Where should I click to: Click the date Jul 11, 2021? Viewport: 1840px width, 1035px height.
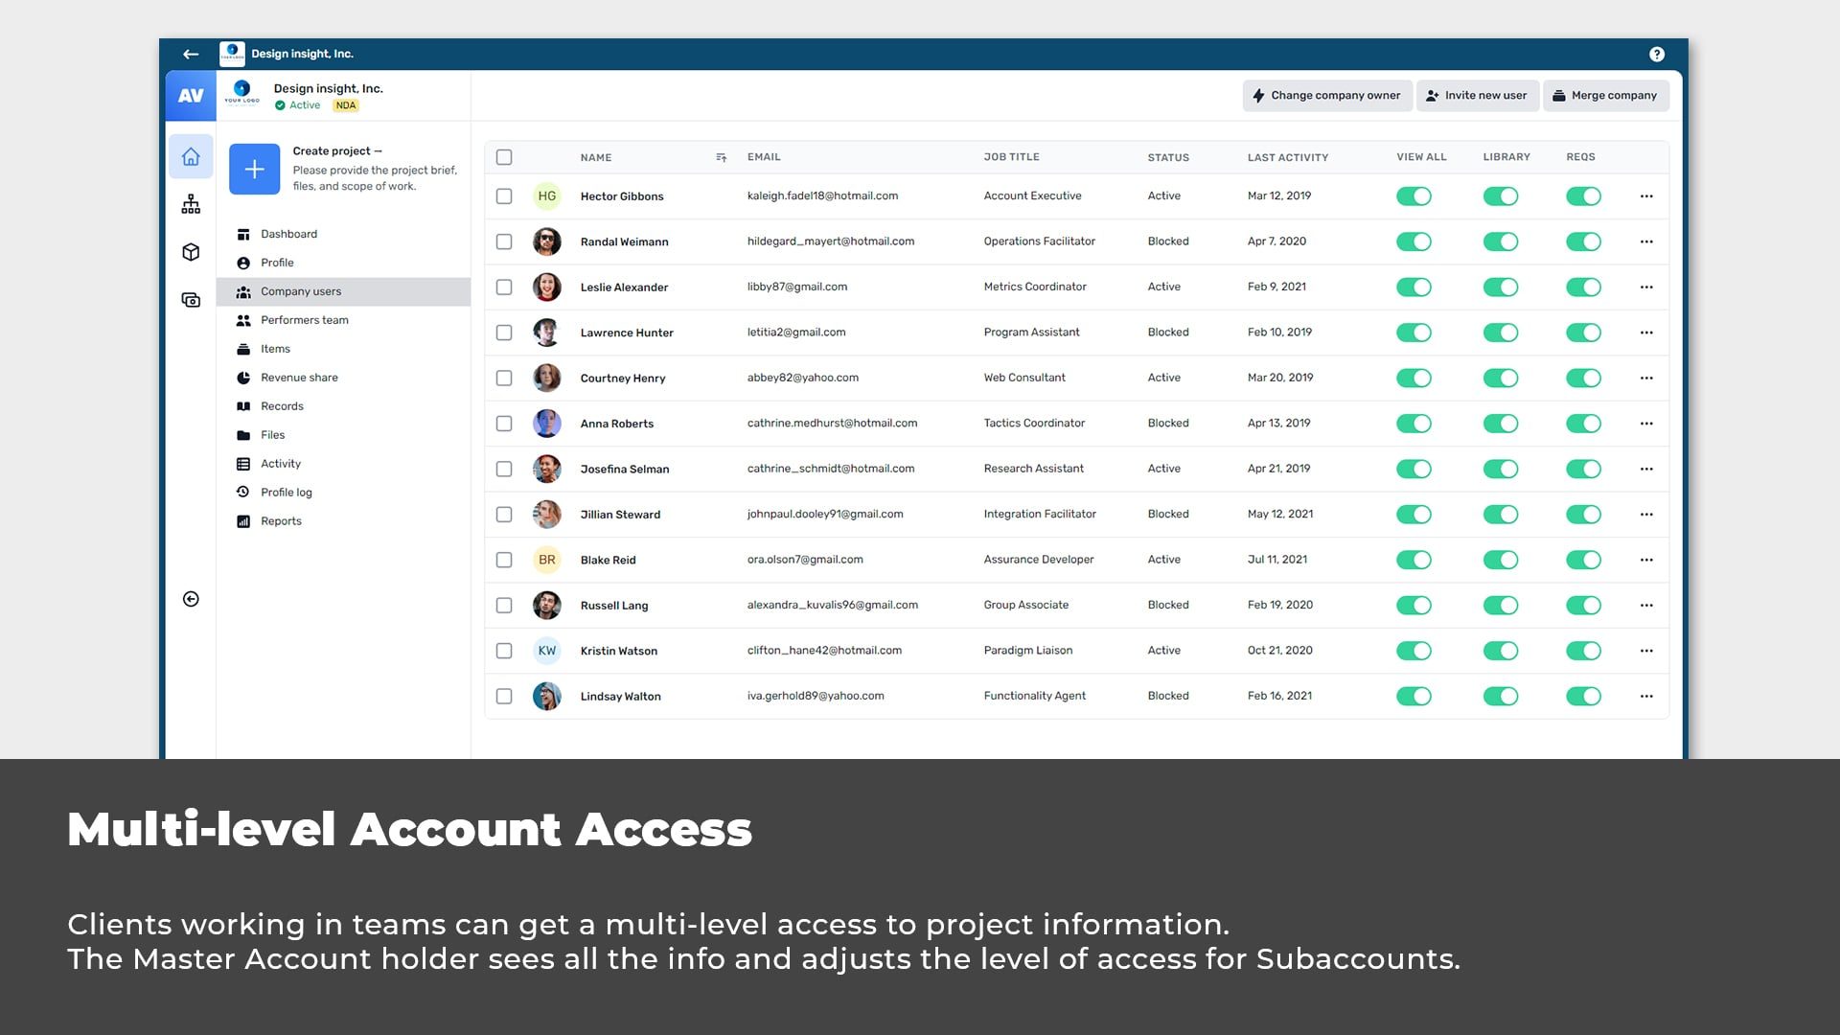point(1276,560)
